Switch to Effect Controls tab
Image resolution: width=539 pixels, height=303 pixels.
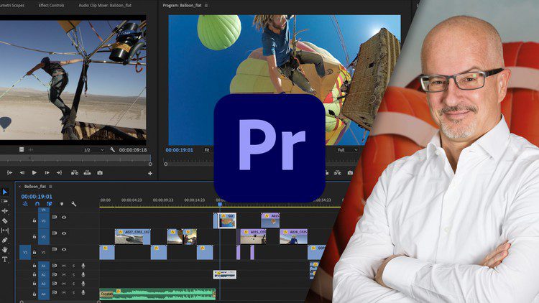tap(51, 6)
